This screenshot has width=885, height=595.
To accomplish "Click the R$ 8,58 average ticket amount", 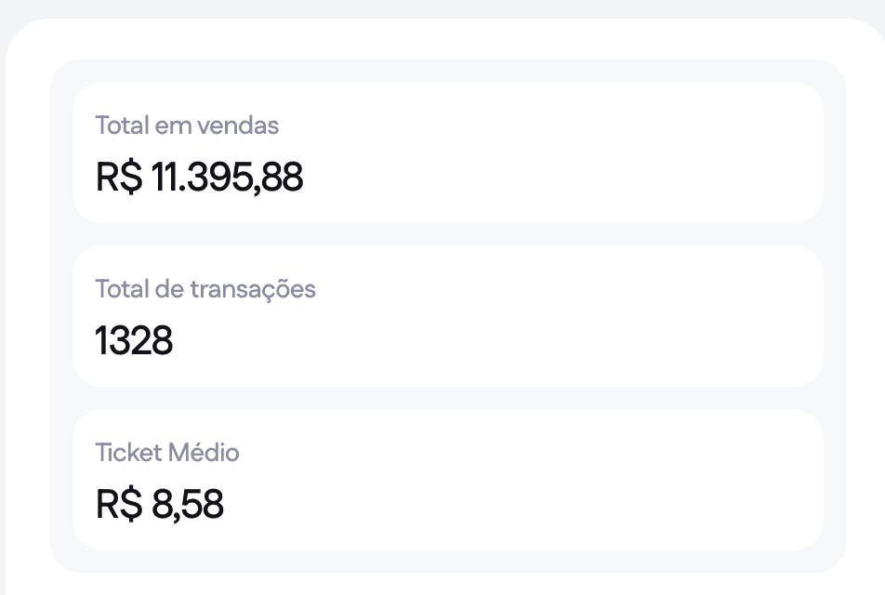I will tap(160, 505).
